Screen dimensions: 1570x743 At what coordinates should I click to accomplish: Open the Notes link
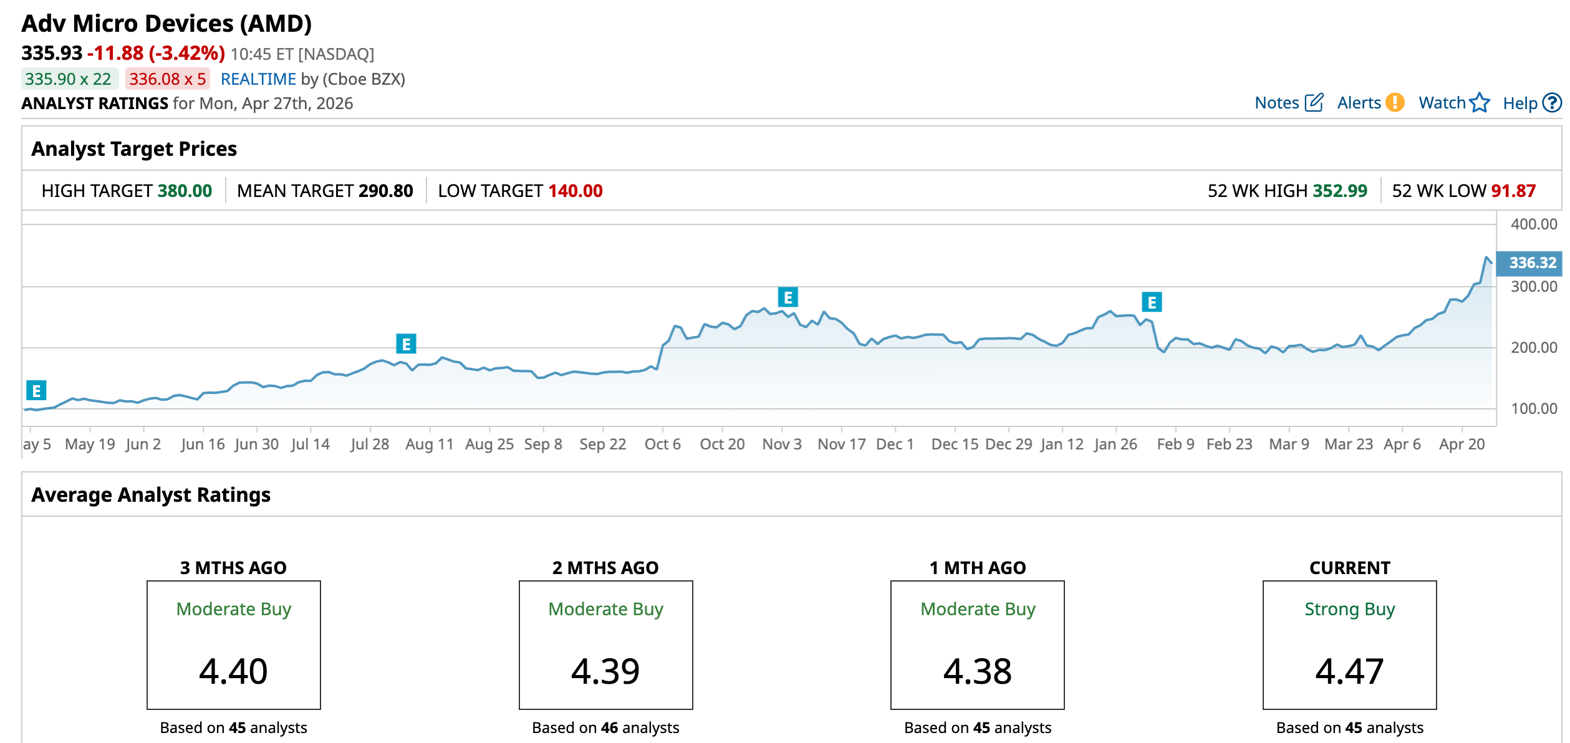(x=1276, y=103)
